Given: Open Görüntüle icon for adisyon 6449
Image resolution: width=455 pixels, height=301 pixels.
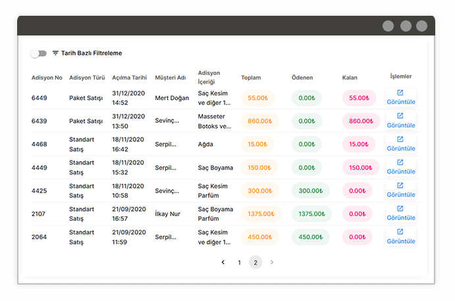Looking at the screenshot, I should click(400, 93).
